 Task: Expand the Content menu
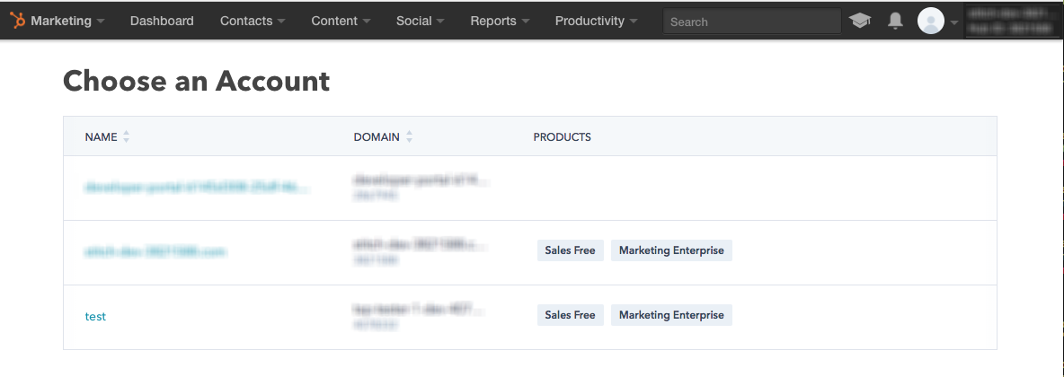pyautogui.click(x=343, y=21)
